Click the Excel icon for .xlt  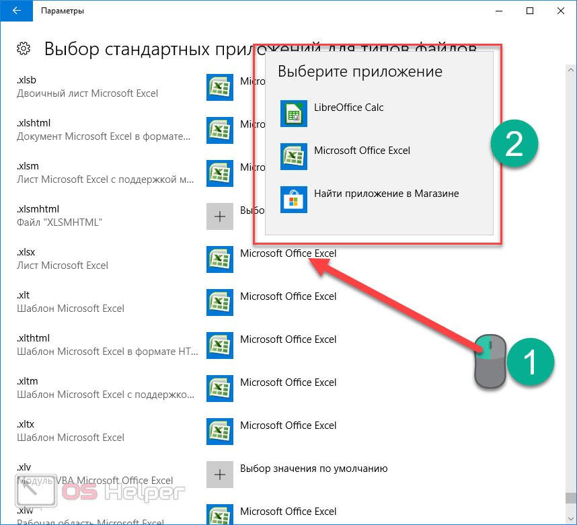point(220,302)
